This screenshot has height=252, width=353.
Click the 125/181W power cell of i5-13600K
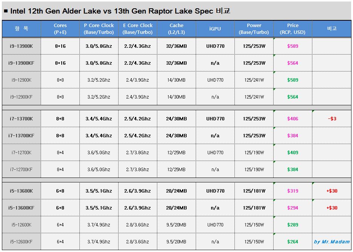pos(254,191)
